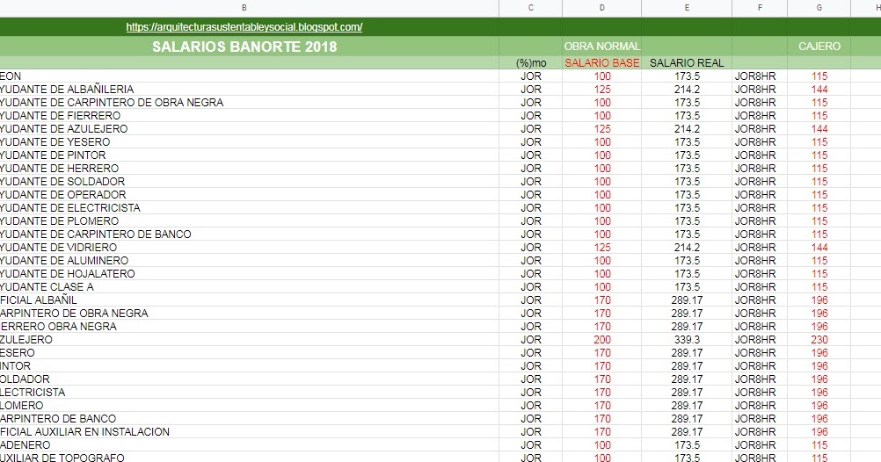
Task: Select the FICIAL AUXILIAR EN INSTALACION cell
Action: coord(249,432)
